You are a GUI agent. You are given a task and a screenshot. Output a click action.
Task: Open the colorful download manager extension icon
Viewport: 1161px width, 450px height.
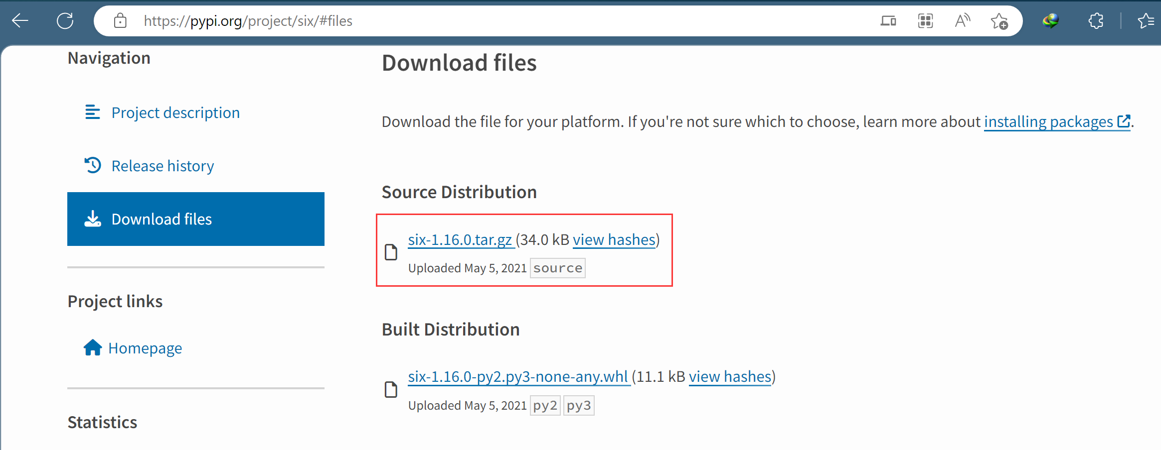click(1051, 21)
